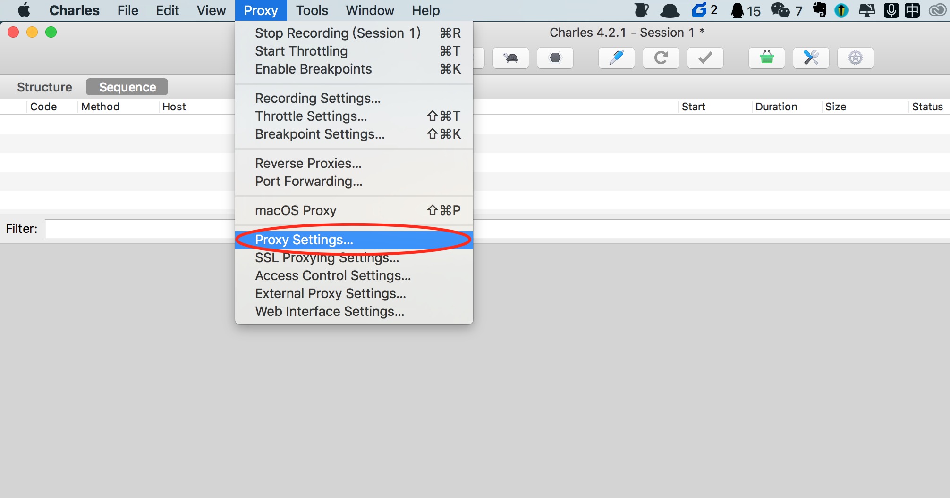Open Breakpoint Settings...
Image resolution: width=950 pixels, height=498 pixels.
354,134
